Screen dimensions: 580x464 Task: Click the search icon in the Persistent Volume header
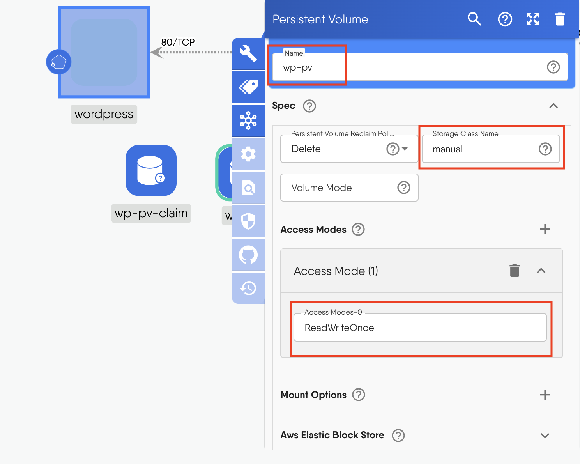tap(474, 19)
